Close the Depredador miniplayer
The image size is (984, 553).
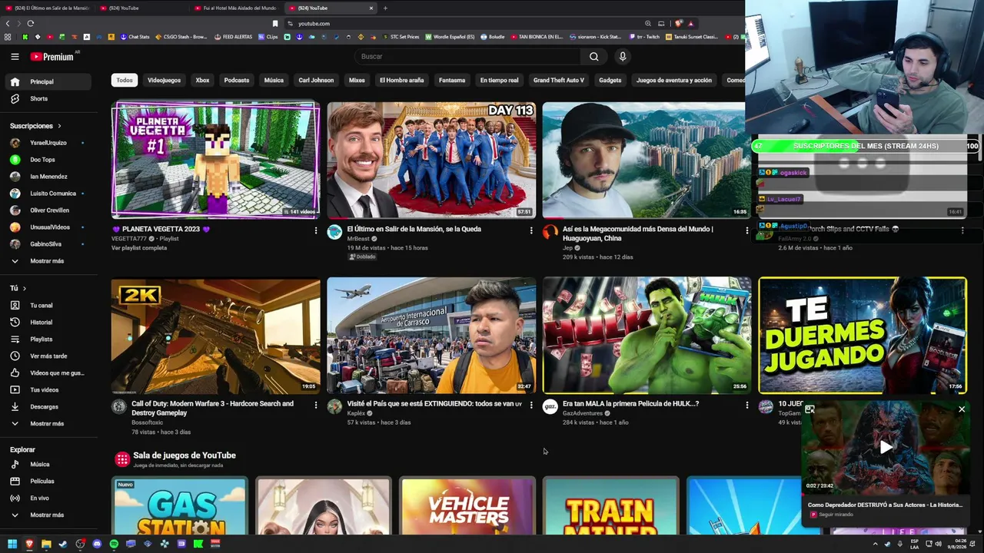[962, 409]
